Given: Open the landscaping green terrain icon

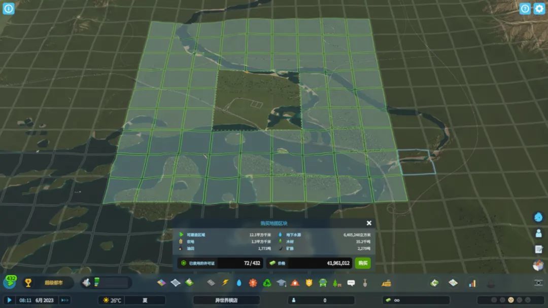Looking at the screenshot, I should (x=189, y=282).
